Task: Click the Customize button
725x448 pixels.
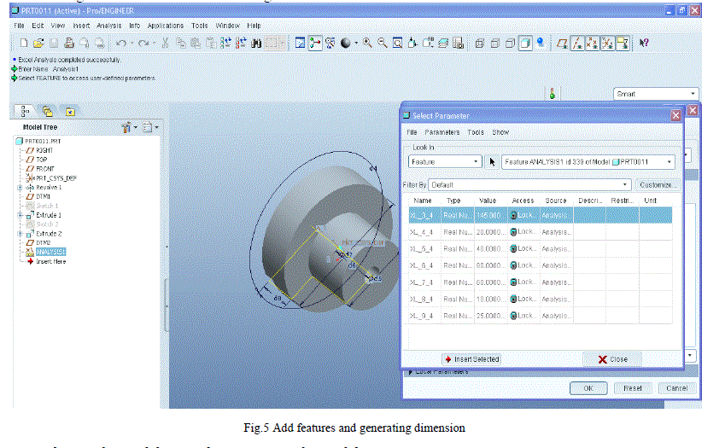Action: coord(658,184)
